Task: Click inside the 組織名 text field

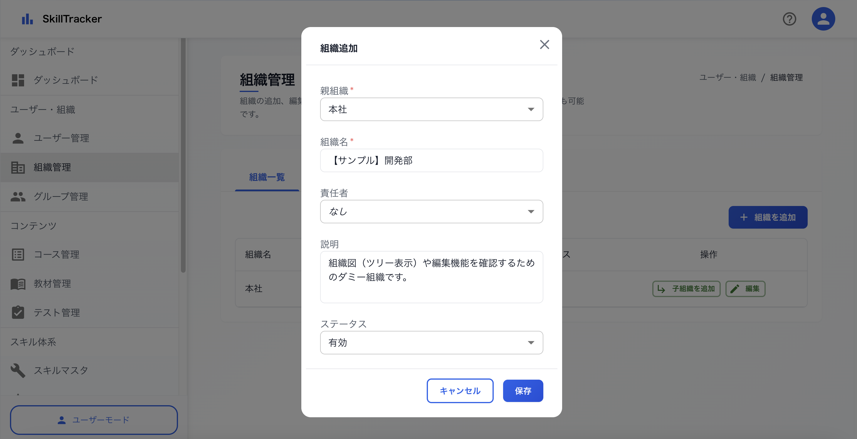Action: 431,160
